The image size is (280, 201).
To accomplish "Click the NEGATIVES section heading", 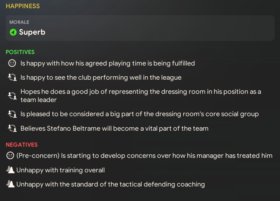I will [22, 145].
